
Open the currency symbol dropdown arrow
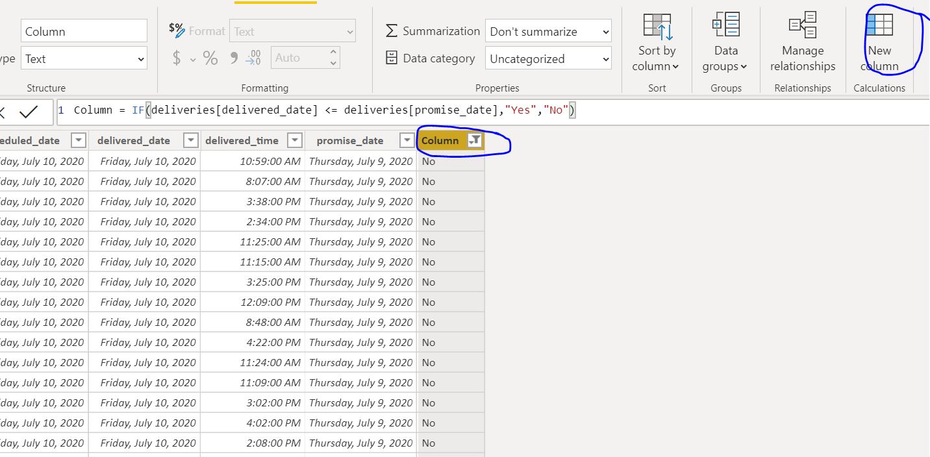pos(193,60)
